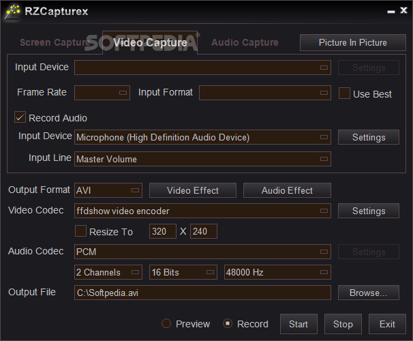
Task: Uncheck the Record Audio checkbox
Action: [x=20, y=117]
